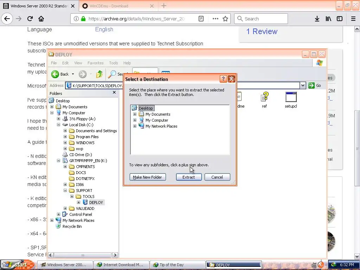The image size is (360, 270).
Task: Click Go button next to address bar
Action: pos(315,85)
